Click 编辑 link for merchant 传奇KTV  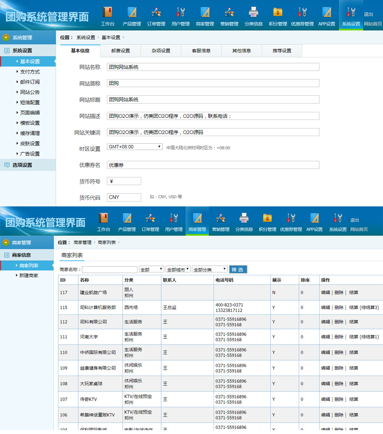[x=324, y=399]
